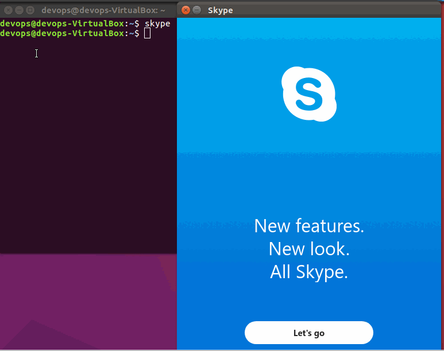
Task: Click the 'New look.' text
Action: click(x=309, y=249)
